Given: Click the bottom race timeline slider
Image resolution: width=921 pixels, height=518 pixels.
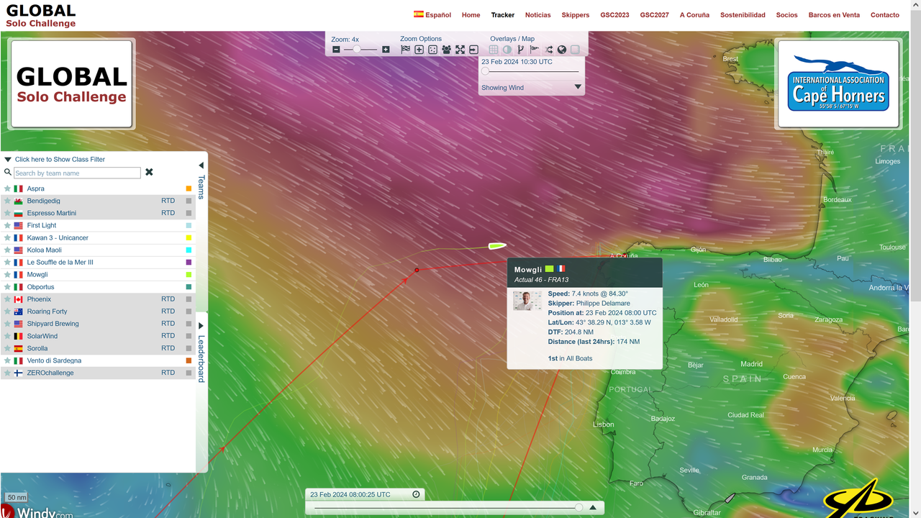Looking at the screenshot, I should [x=448, y=507].
